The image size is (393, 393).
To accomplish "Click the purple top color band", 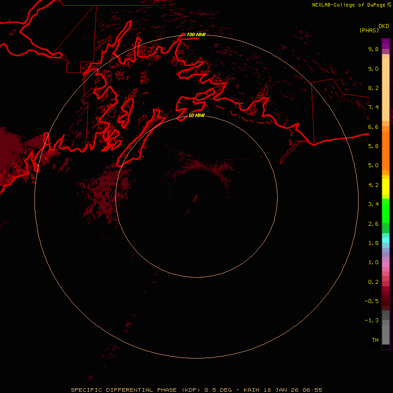I will coord(386,44).
